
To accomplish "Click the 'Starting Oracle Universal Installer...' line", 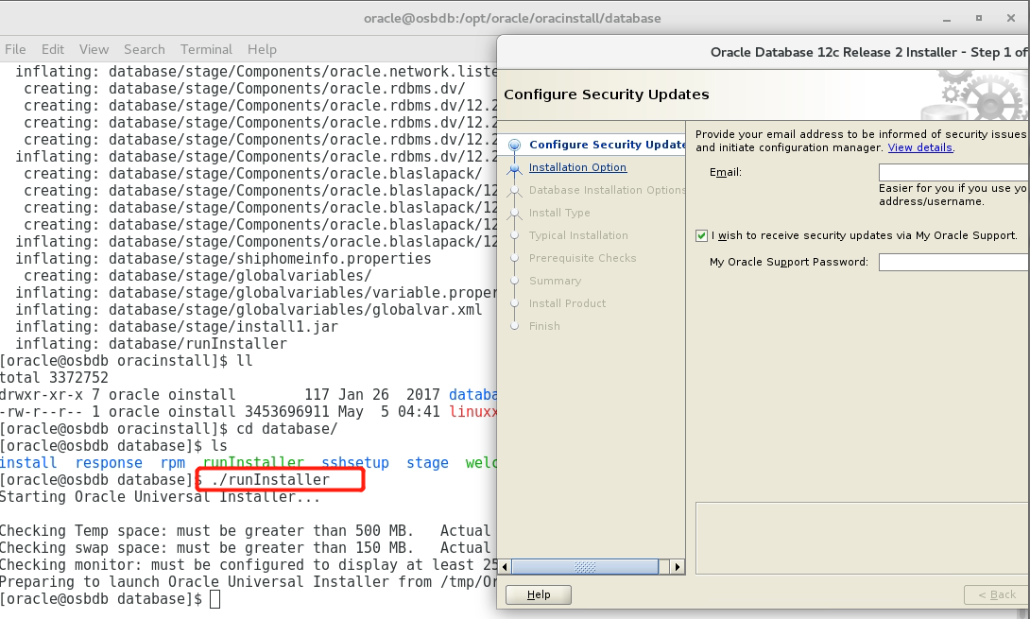I will 161,497.
